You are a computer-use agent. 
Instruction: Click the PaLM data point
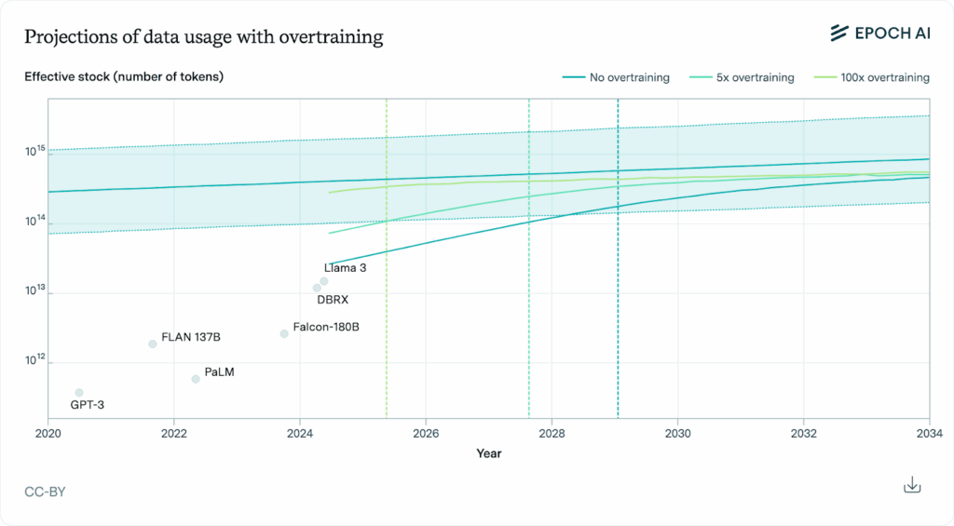point(196,379)
